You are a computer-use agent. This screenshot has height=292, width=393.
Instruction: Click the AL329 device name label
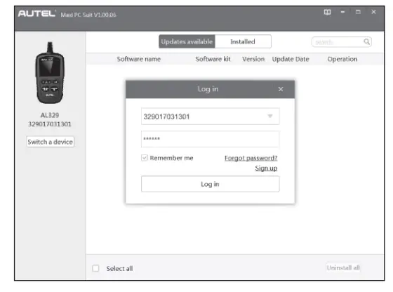pos(50,115)
